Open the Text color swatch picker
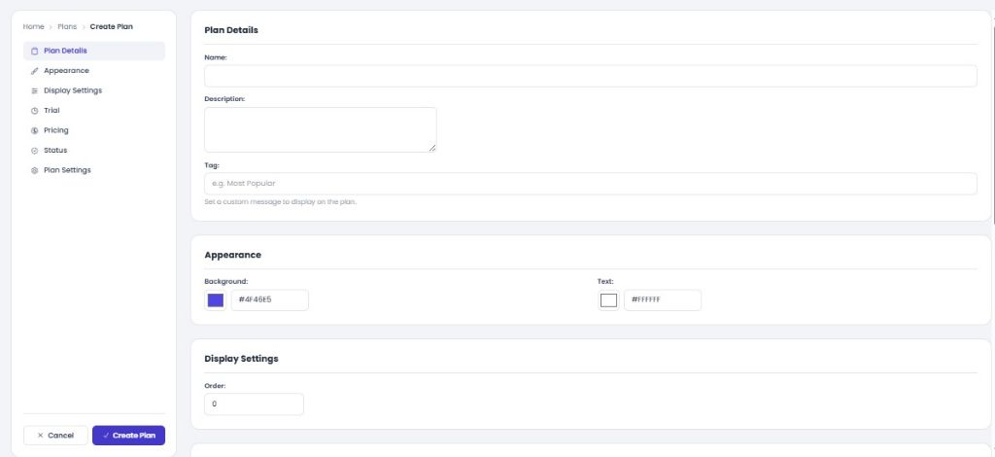Viewport: 995px width, 457px height. pyautogui.click(x=608, y=300)
